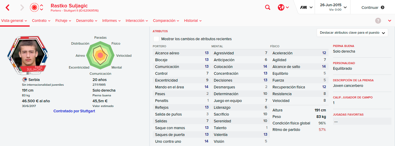Click the attribute polygon radar chart
The height and width of the screenshot is (146, 395).
click(x=100, y=55)
